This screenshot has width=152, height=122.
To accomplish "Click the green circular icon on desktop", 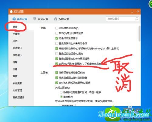I will [x=150, y=4].
